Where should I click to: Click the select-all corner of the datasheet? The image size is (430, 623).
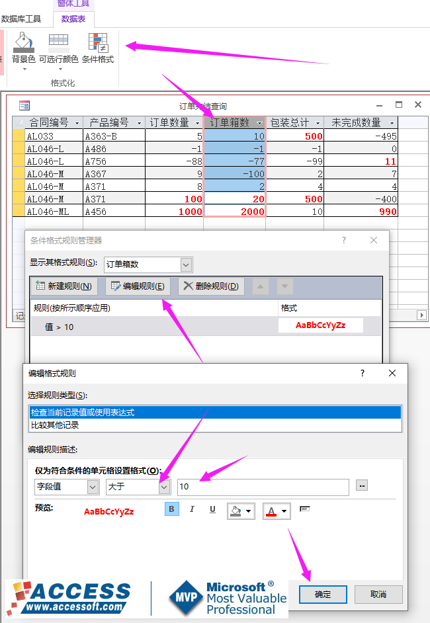pyautogui.click(x=19, y=123)
